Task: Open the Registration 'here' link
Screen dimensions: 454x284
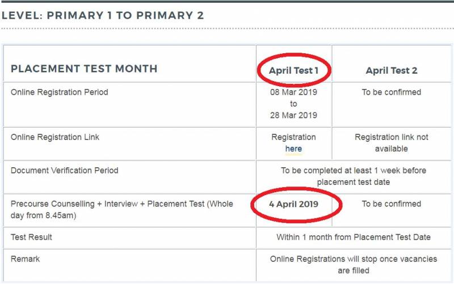Action: point(293,149)
